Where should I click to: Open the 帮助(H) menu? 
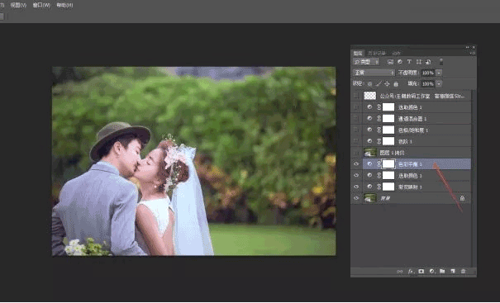pos(64,5)
